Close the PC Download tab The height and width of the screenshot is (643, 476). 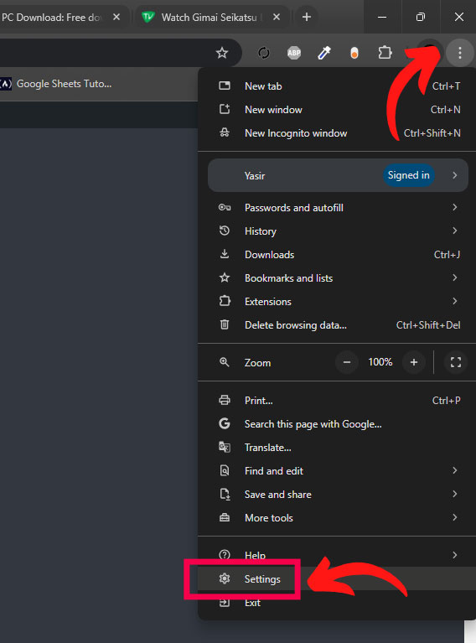(x=116, y=17)
